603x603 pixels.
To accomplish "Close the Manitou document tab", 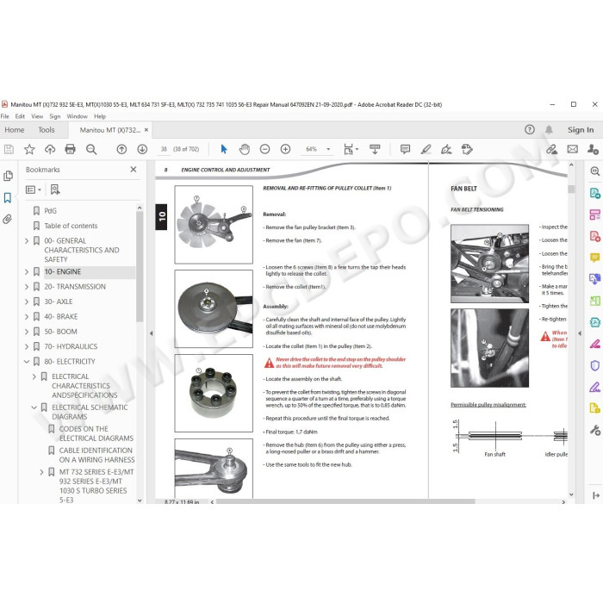I will coord(146,130).
